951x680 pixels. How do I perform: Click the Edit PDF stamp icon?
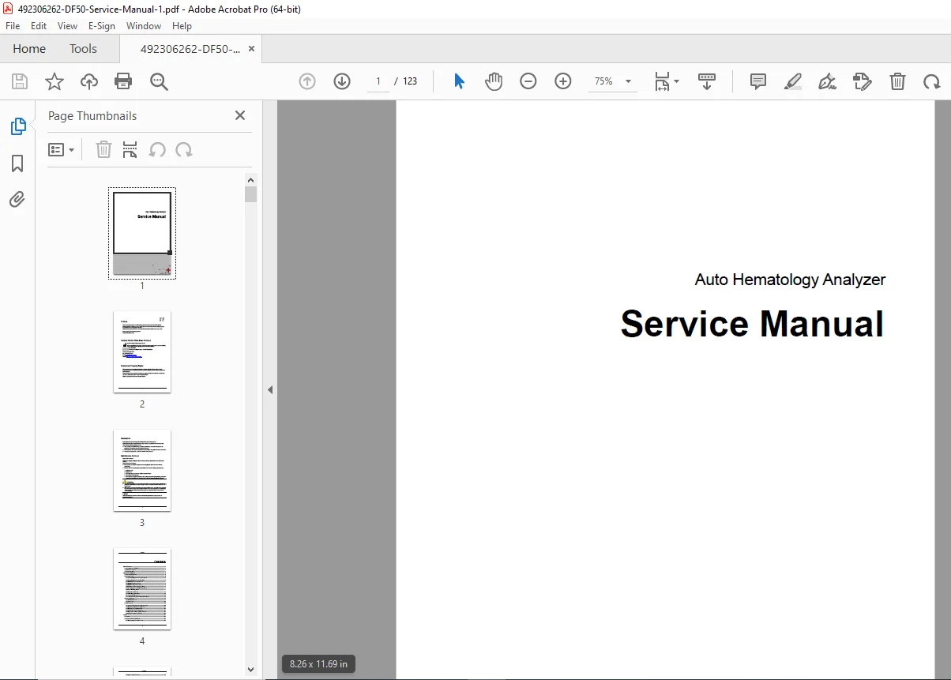point(862,81)
